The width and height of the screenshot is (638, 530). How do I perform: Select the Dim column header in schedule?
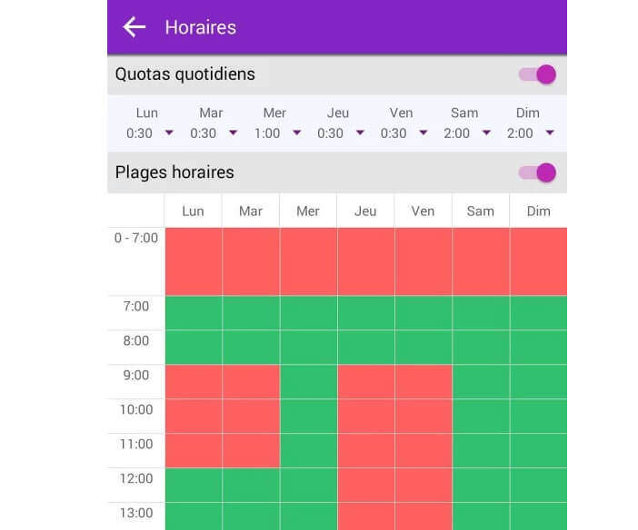538,211
